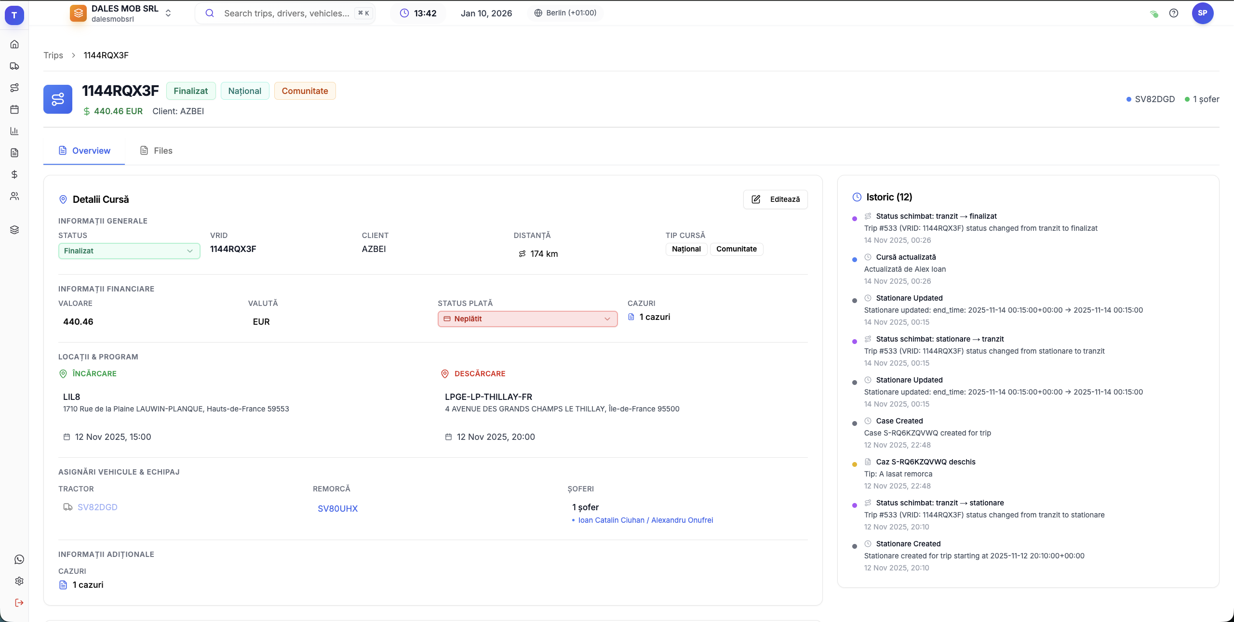
Task: Open trailer link SV80UHX
Action: [337, 509]
